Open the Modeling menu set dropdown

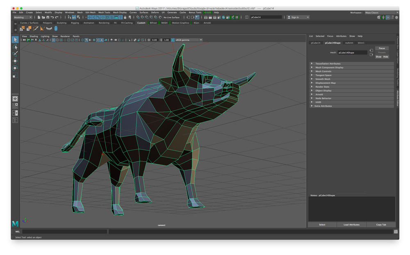coord(23,17)
